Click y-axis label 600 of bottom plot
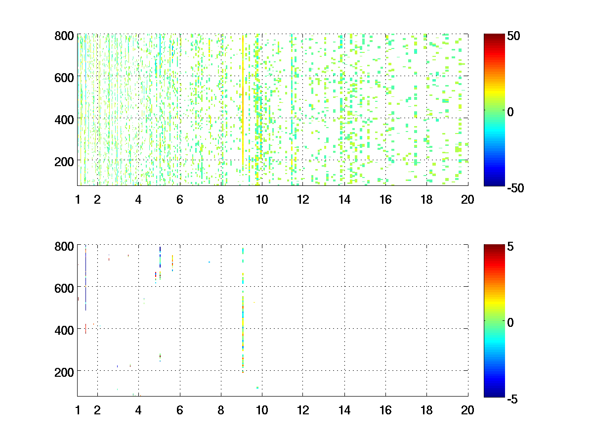The image size is (593, 445). tap(64, 287)
